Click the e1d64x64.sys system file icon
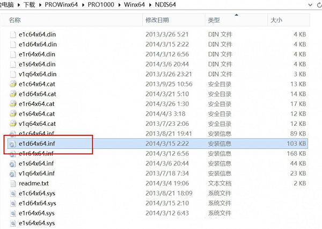The height and width of the screenshot is (229, 322). pyautogui.click(x=13, y=203)
